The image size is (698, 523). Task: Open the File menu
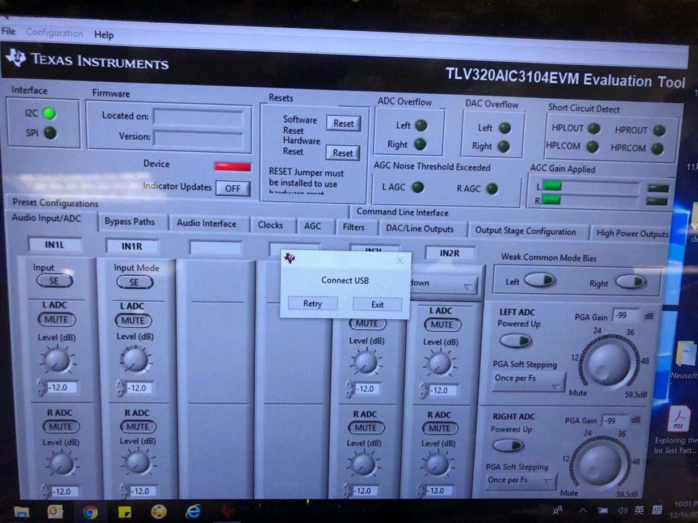click(x=9, y=31)
